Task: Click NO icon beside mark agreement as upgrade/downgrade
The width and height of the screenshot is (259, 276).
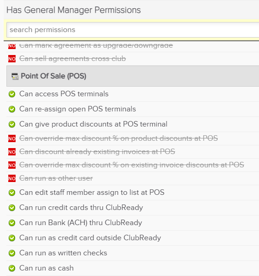Action: click(12, 45)
